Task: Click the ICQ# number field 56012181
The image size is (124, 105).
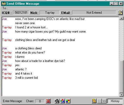Action: 21,13
